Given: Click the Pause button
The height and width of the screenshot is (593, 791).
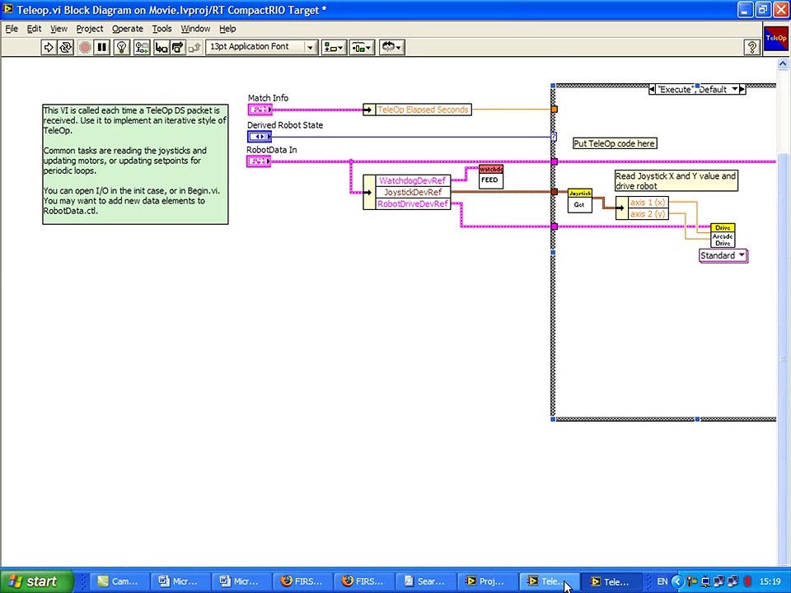Looking at the screenshot, I should point(101,48).
